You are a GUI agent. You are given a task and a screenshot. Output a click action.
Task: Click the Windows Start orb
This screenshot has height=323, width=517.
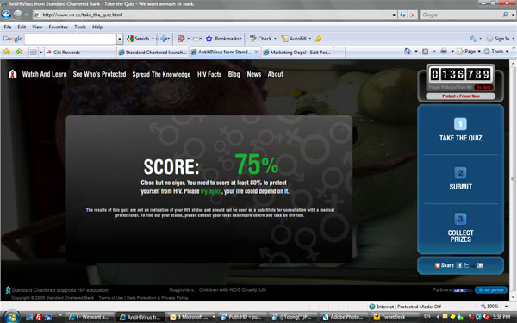coord(12,317)
